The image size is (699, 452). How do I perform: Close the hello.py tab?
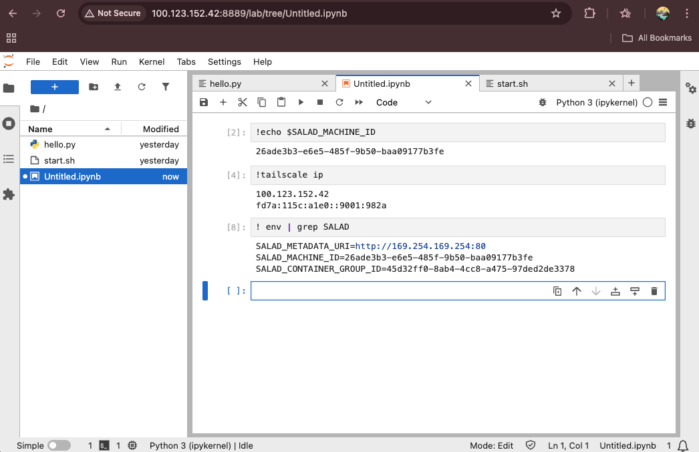[x=325, y=83]
